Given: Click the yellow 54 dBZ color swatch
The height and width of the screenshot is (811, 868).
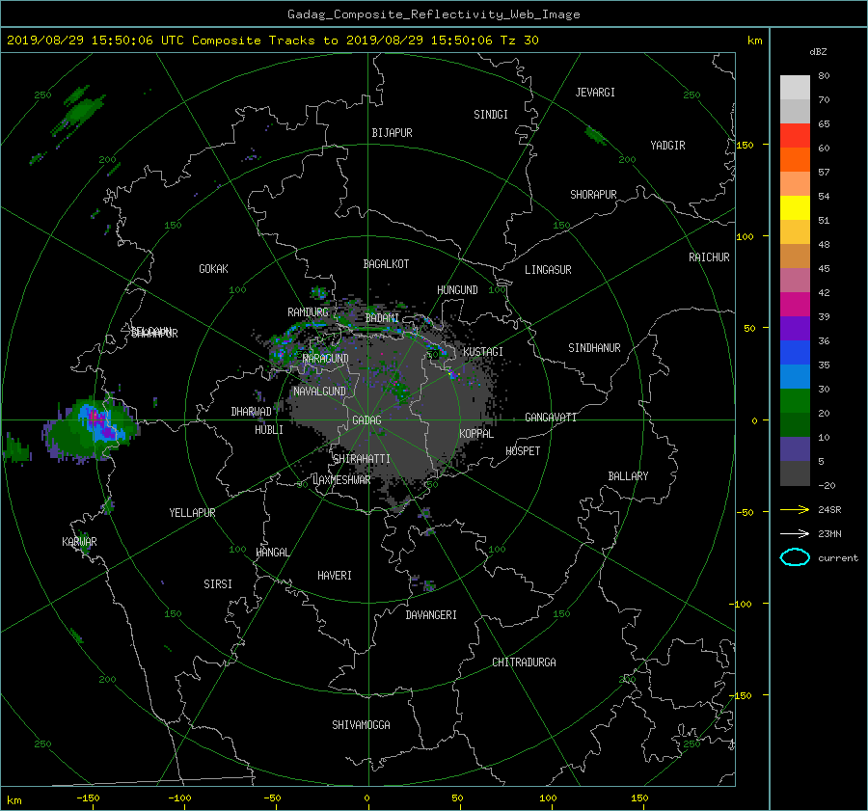Looking at the screenshot, I should click(795, 208).
